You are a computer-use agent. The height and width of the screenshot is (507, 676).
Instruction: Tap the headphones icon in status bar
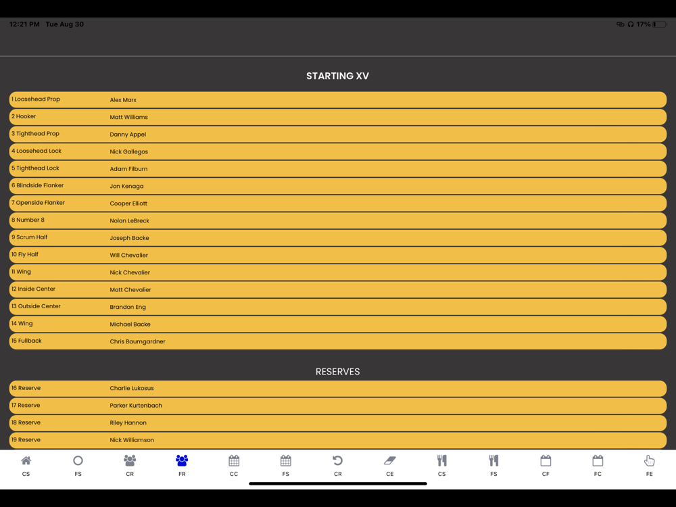coord(631,24)
